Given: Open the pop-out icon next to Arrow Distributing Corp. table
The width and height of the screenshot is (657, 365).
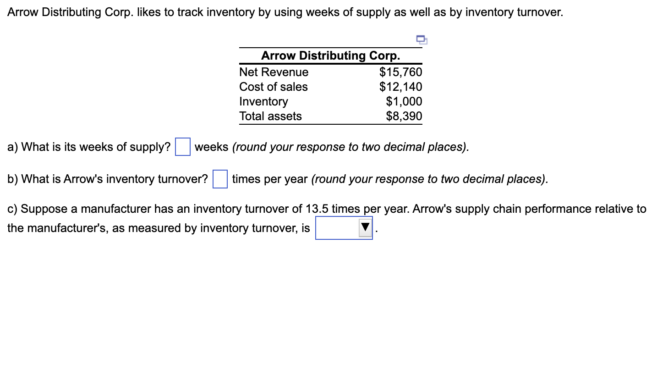Looking at the screenshot, I should coord(421,40).
